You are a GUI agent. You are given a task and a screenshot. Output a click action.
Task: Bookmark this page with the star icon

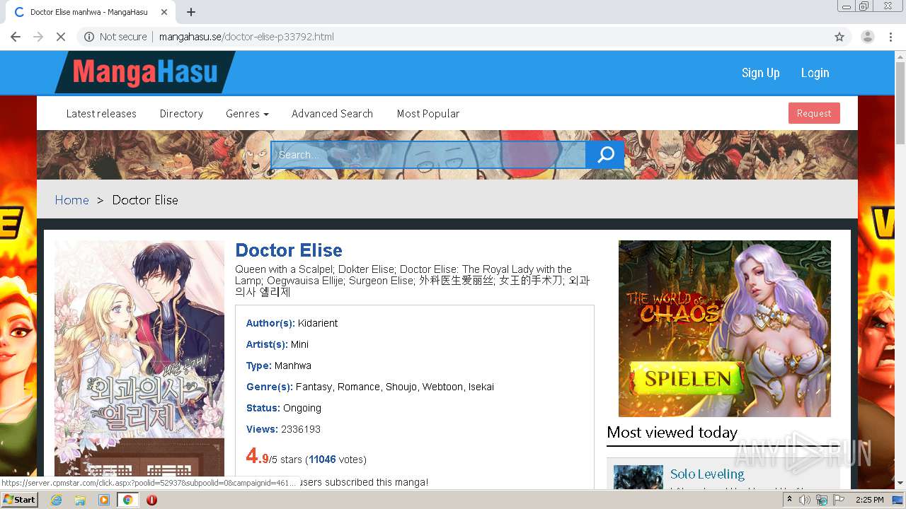pos(839,37)
